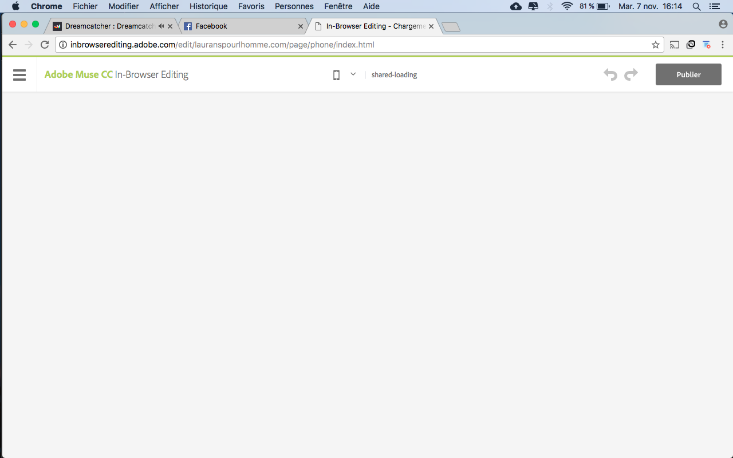Open Chrome's three-dot menu
This screenshot has height=458, width=733.
click(723, 45)
